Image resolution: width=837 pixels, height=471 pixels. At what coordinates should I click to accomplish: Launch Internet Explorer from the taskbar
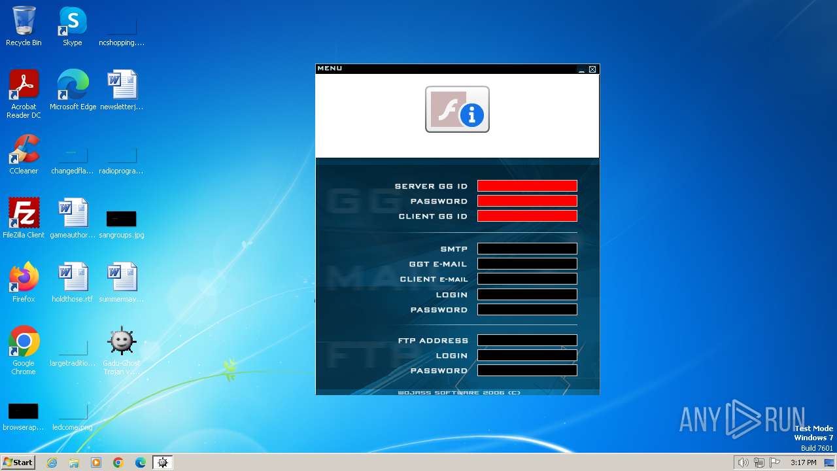tap(52, 462)
